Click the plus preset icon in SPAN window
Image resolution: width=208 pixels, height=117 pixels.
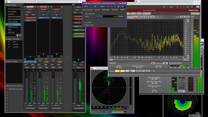pyautogui.click(x=177, y=7)
